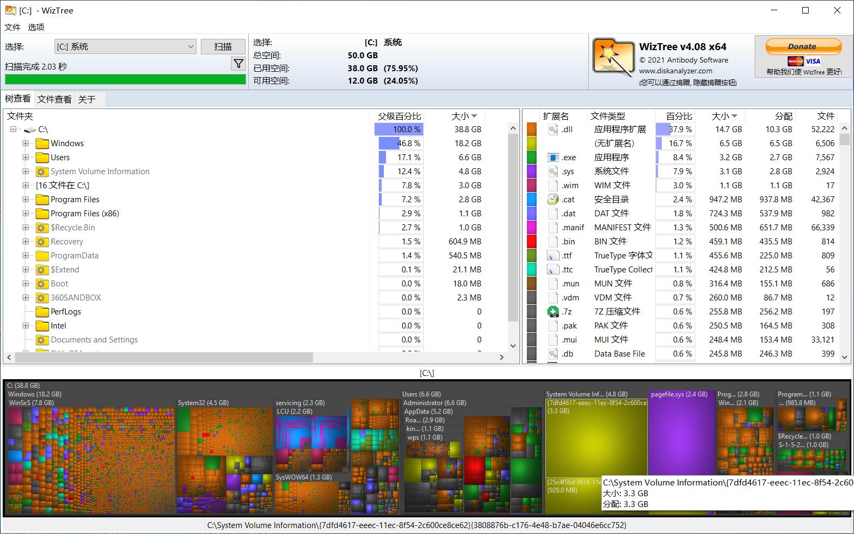854x534 pixels.
Task: Click the .cat security catalog icon
Action: pyautogui.click(x=553, y=200)
